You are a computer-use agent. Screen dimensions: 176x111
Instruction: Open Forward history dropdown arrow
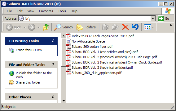click(38, 27)
